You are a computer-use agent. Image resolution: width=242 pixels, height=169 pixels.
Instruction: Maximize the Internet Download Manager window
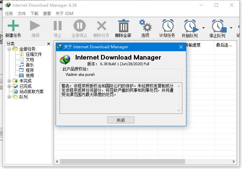tap(216, 5)
